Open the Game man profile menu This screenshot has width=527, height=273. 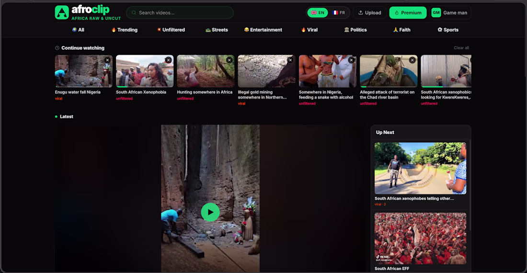[x=450, y=13]
